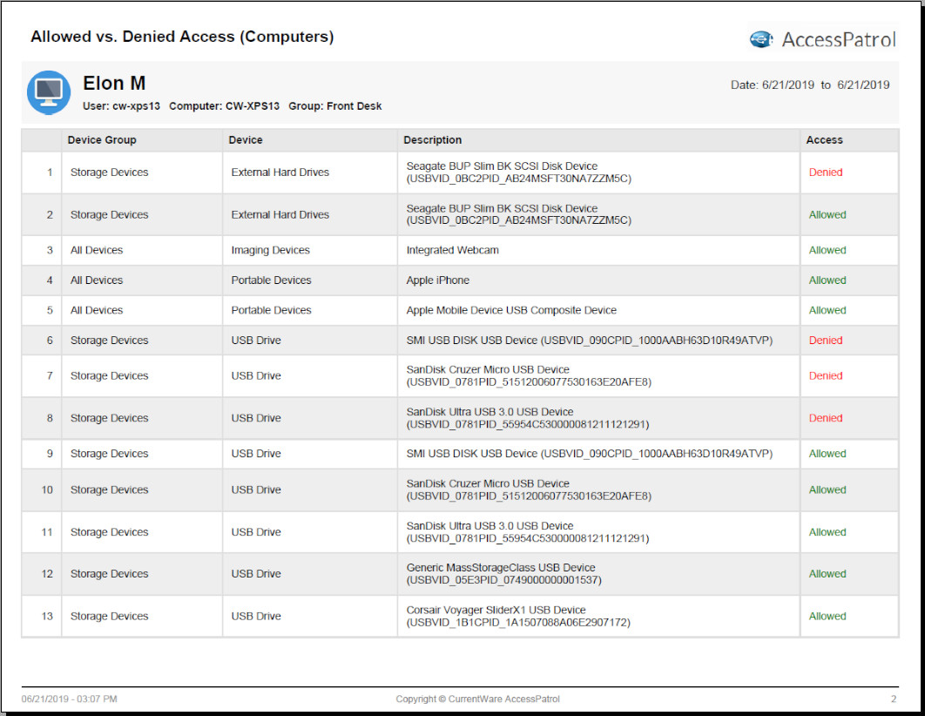Click row number 13 in the table
925x716 pixels.
click(47, 617)
